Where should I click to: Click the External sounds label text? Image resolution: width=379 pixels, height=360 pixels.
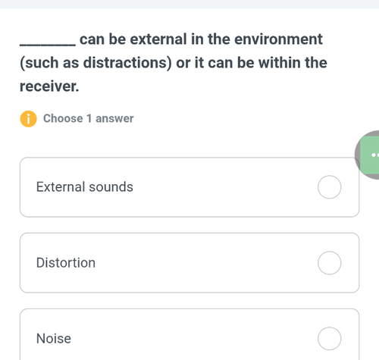[x=85, y=187]
